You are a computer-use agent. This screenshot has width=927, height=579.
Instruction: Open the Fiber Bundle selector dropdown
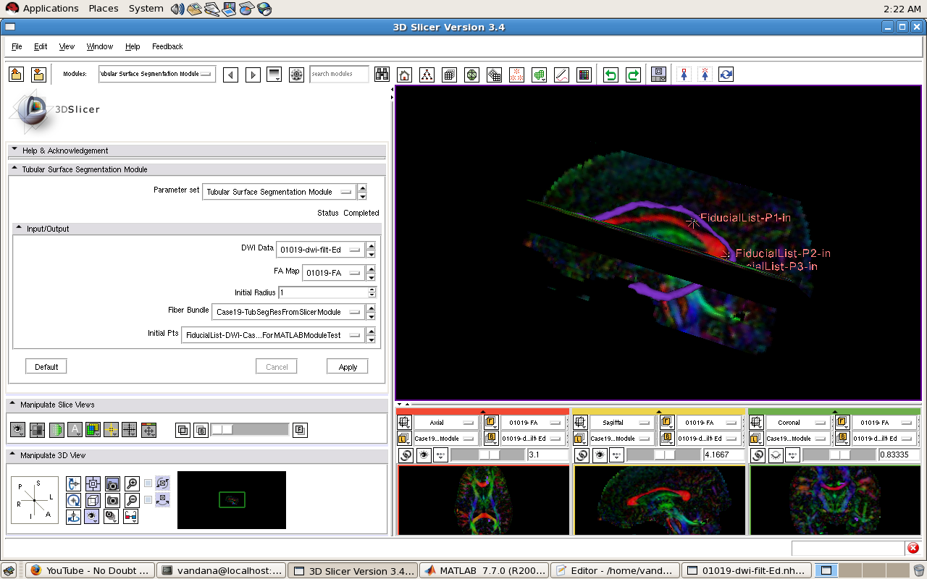pos(288,312)
